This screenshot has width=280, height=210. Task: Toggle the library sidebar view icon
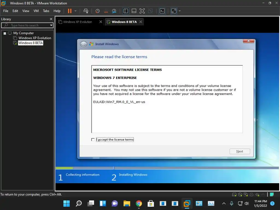(126, 11)
